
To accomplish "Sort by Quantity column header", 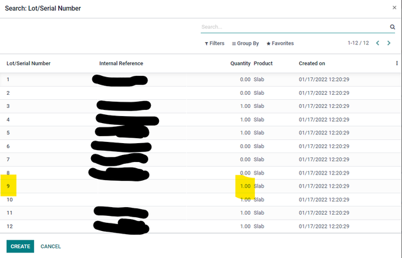I will [240, 63].
